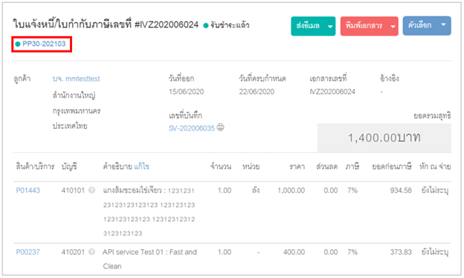This screenshot has height=278, width=464.
Task: Click the สินค้า/บริการ column header
Action: click(x=35, y=167)
